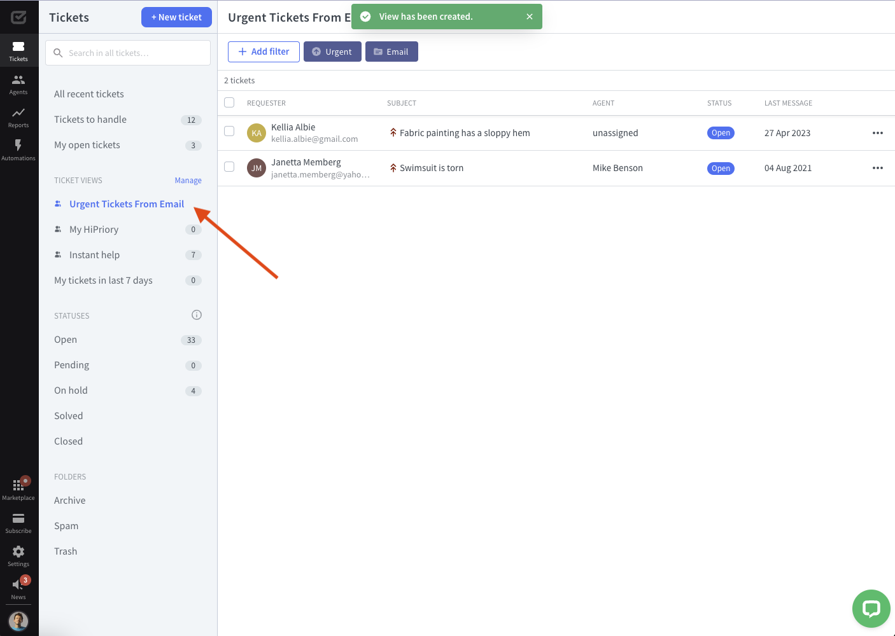Screen dimensions: 895x636
Task: Click the JM requester avatar
Action: click(x=257, y=168)
